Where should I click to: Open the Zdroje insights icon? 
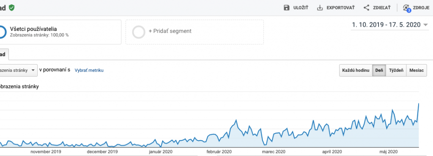point(406,8)
